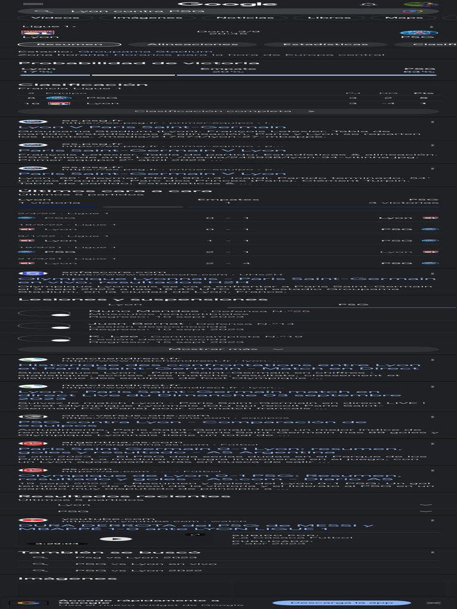Click the Lyon crest in the match header
The width and height of the screenshot is (457, 609).
pos(37,33)
